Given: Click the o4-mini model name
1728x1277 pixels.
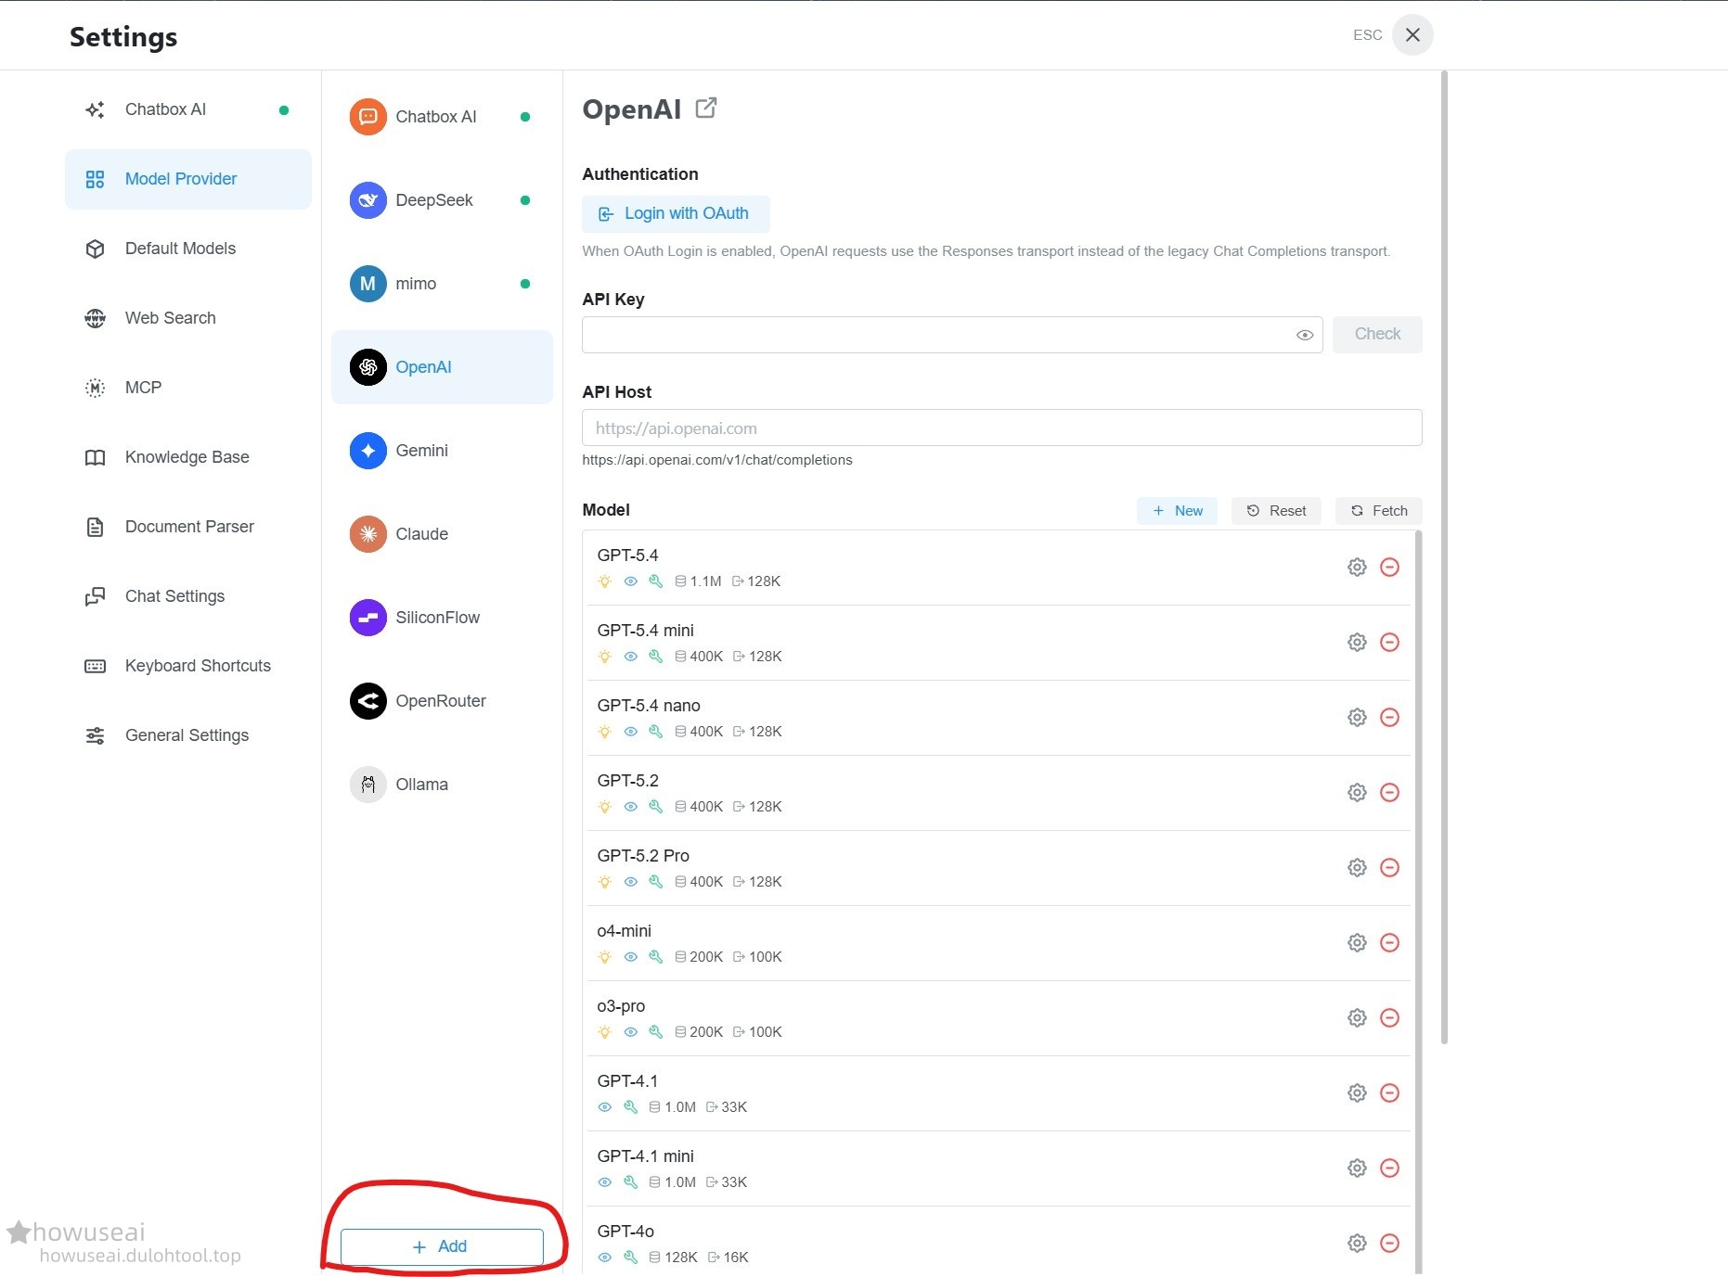Looking at the screenshot, I should pos(624,931).
